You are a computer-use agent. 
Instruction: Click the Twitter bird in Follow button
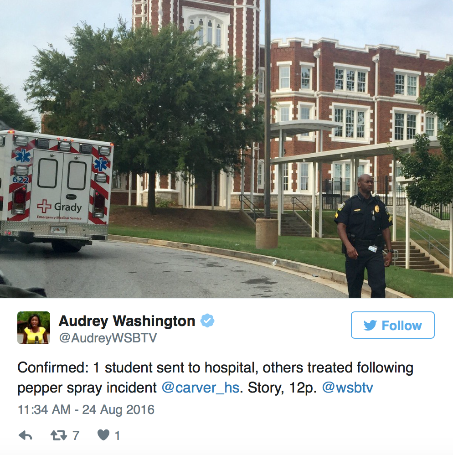coord(370,325)
